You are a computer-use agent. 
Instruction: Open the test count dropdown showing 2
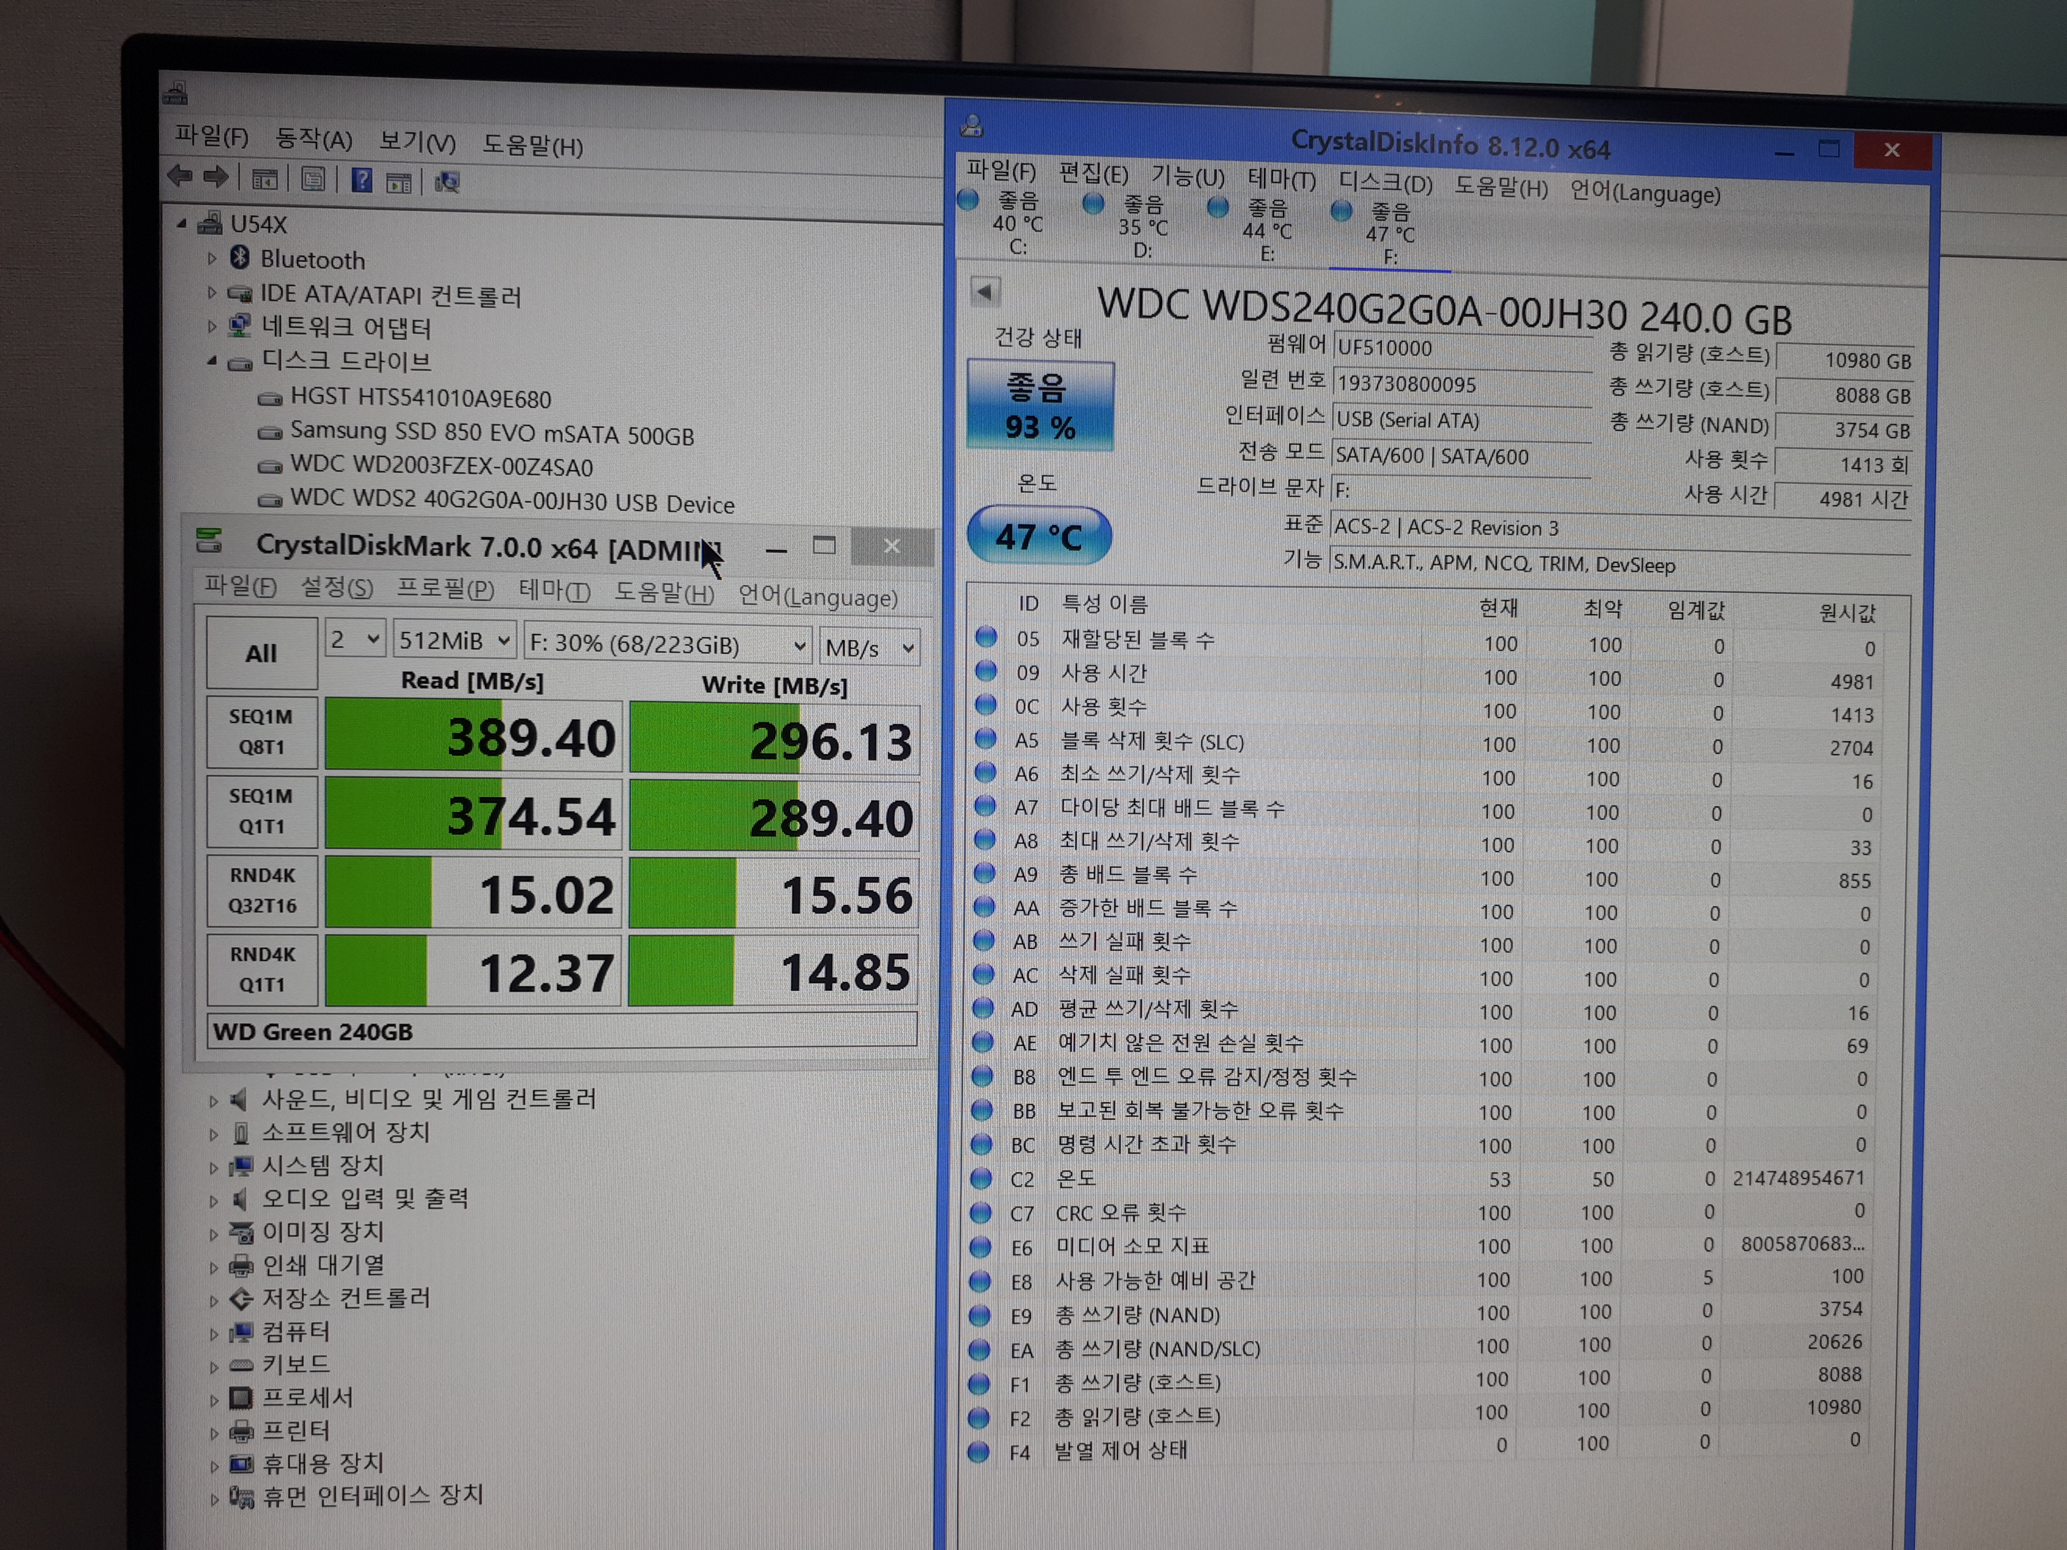[x=355, y=639]
